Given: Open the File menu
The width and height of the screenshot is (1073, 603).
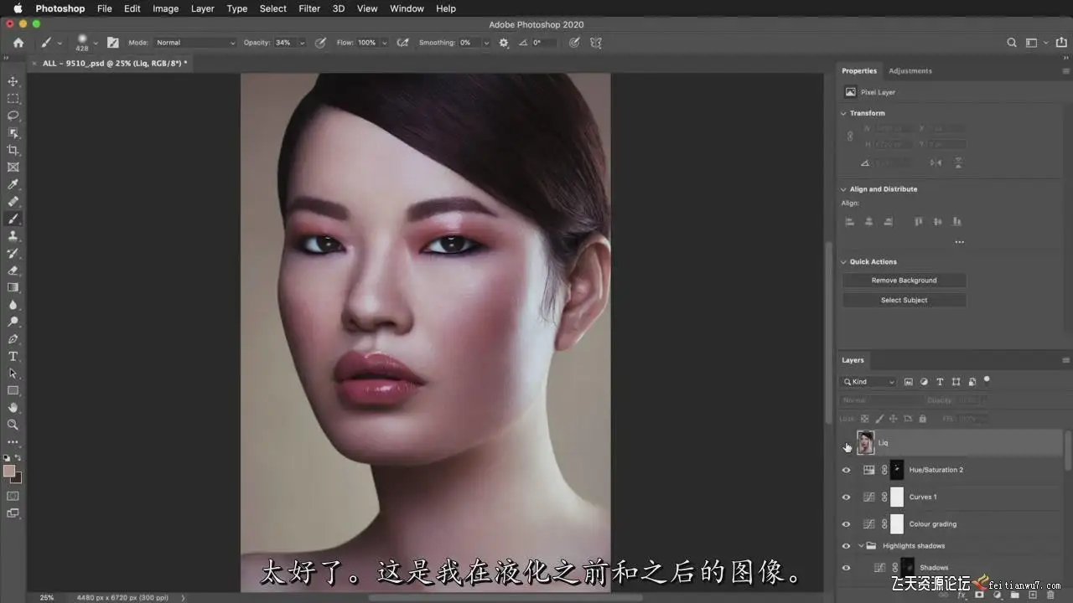Looking at the screenshot, I should 104,8.
